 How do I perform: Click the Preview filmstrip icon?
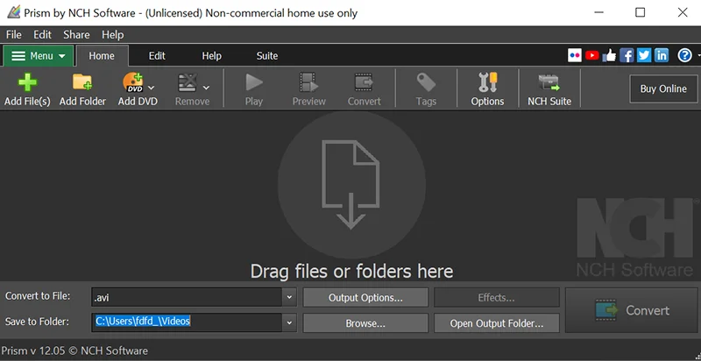click(x=309, y=82)
